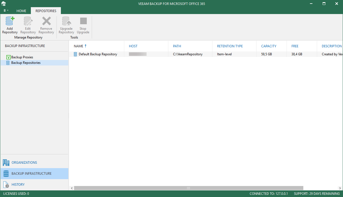
Task: Click the Add Repository icon
Action: pyautogui.click(x=10, y=21)
